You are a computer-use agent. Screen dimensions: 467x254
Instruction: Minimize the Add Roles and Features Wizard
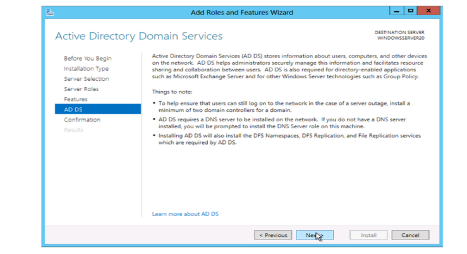click(396, 11)
